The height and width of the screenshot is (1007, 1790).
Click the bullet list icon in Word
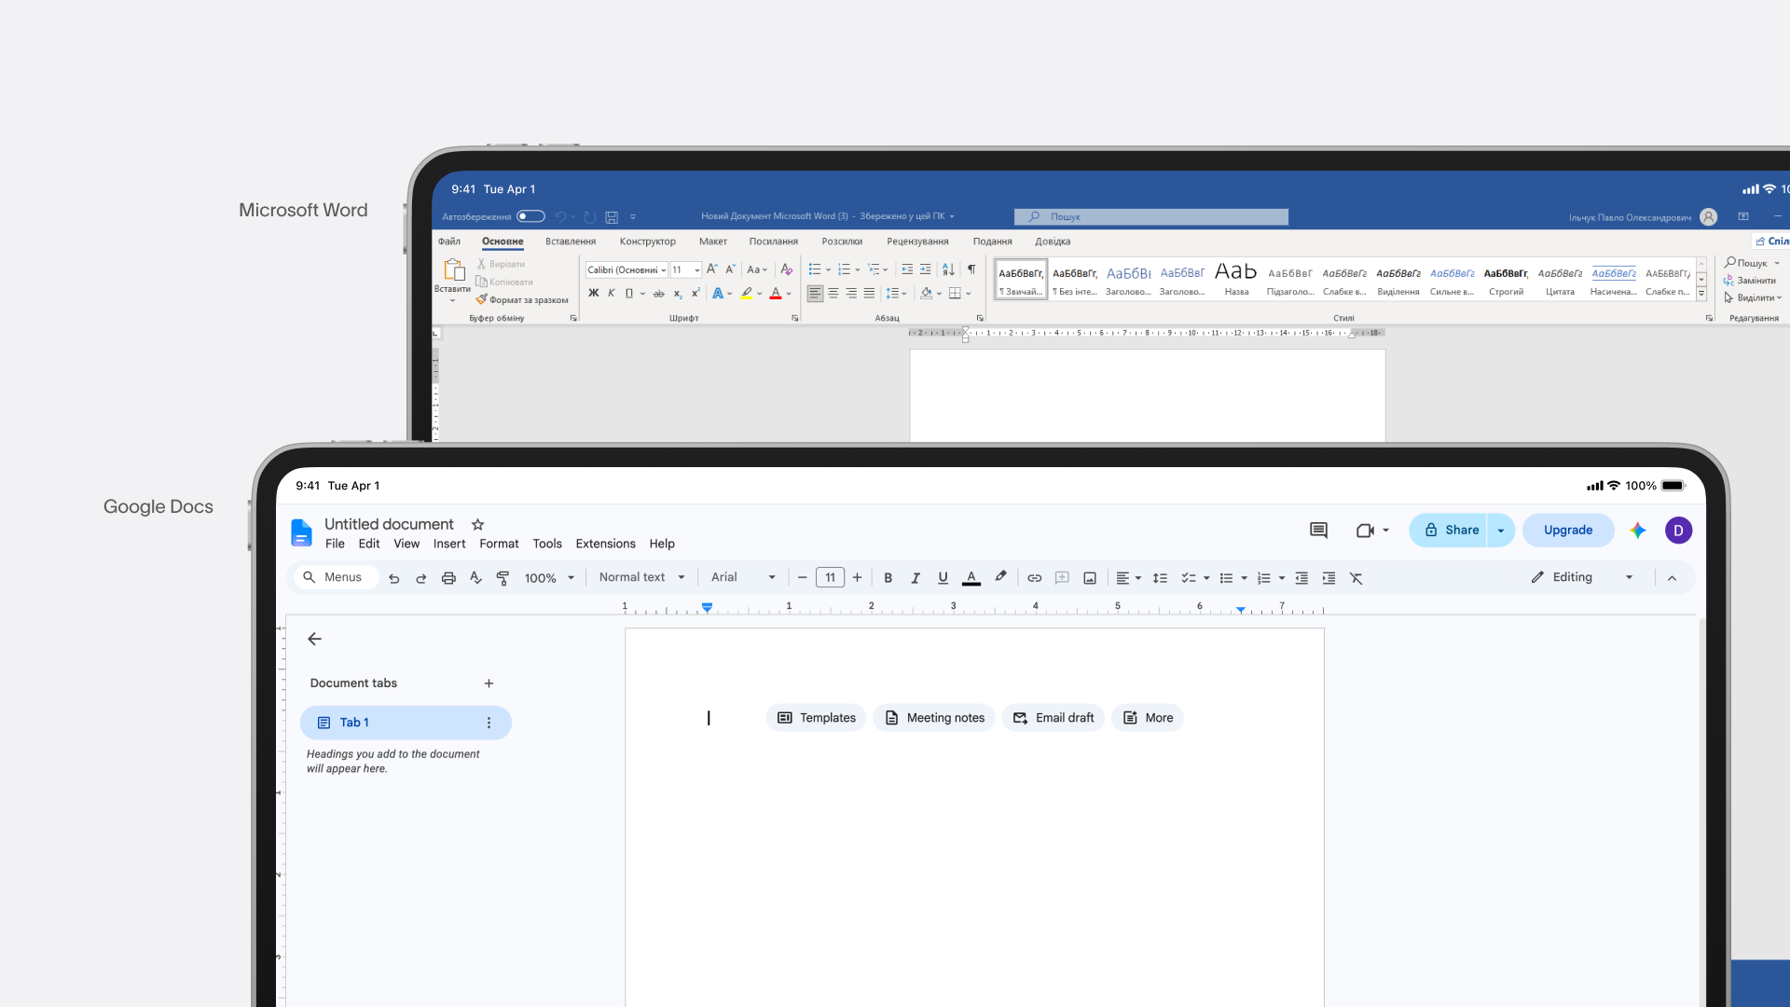(815, 269)
